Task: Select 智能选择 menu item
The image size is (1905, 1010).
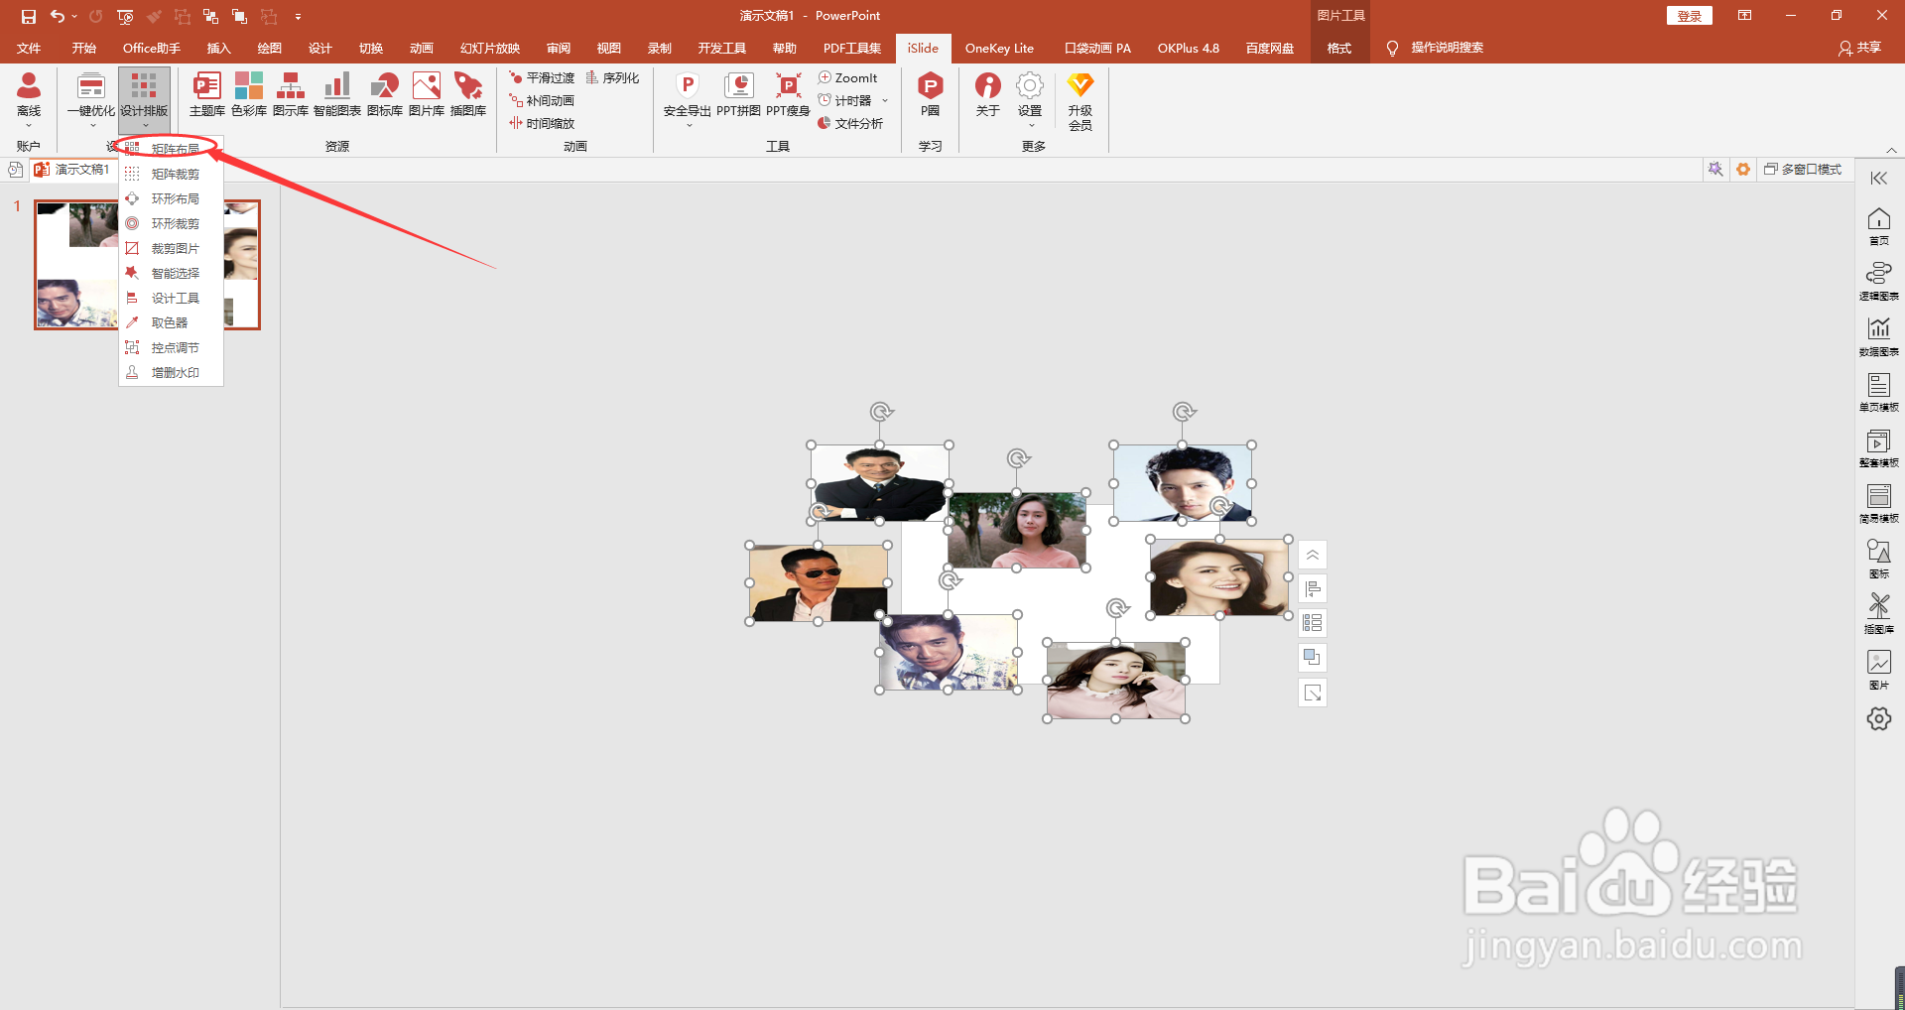Action: (x=171, y=273)
